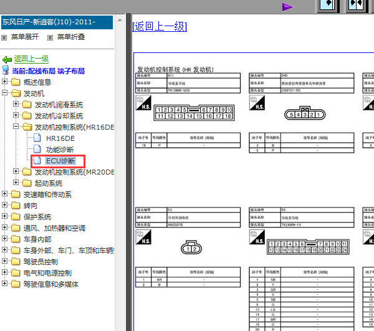Click the computer icon beside 当前:配线布局
This screenshot has width=374, height=331.
click(x=5, y=70)
